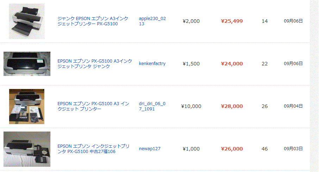
Task: Go to seller newap127's page
Action: click(x=150, y=149)
